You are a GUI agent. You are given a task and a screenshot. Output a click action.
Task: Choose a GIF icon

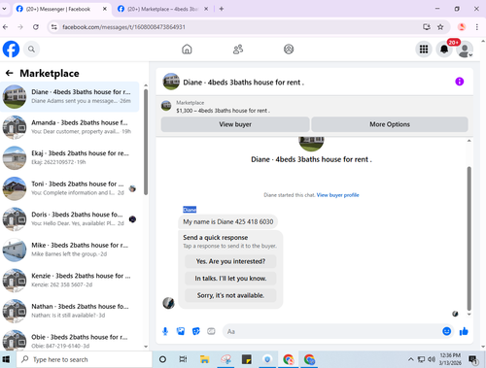pyautogui.click(x=211, y=331)
